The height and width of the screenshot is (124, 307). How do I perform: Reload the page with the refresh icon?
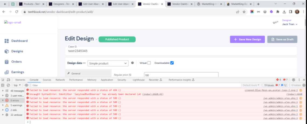[x=17, y=12]
